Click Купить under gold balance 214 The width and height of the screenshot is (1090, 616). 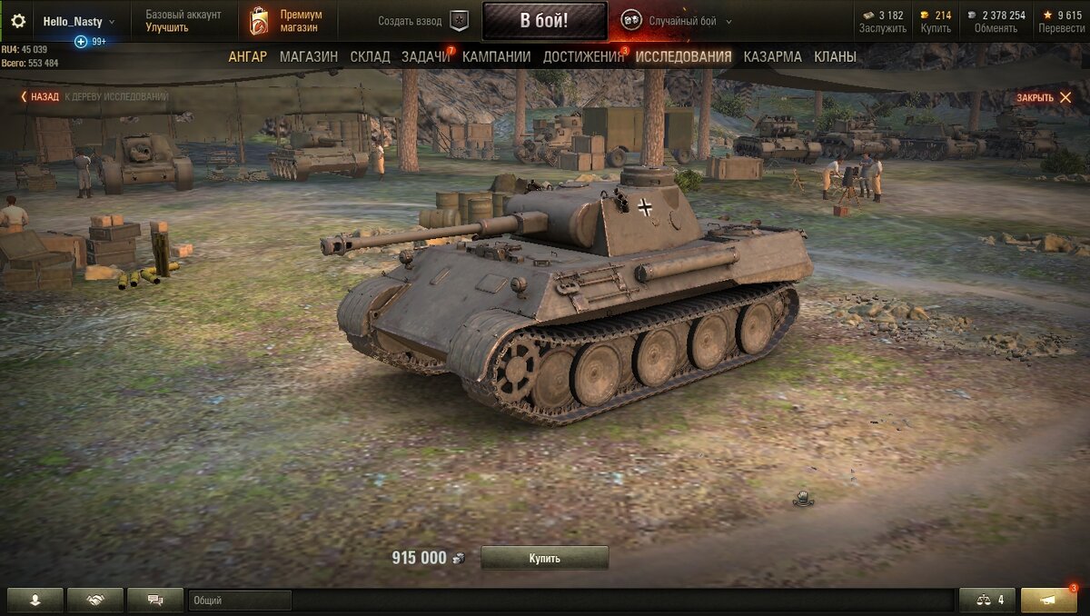pyautogui.click(x=936, y=28)
